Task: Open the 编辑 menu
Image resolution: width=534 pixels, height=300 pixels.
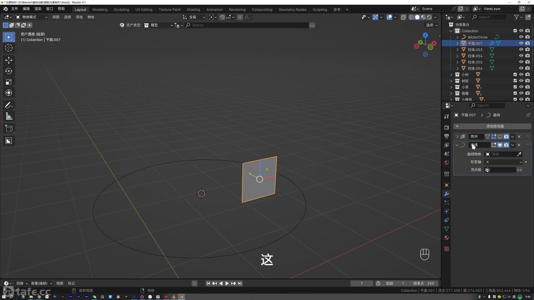Action: pyautogui.click(x=26, y=9)
